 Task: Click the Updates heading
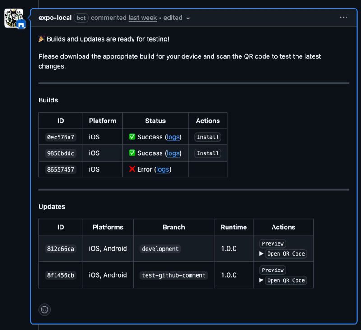tap(52, 207)
